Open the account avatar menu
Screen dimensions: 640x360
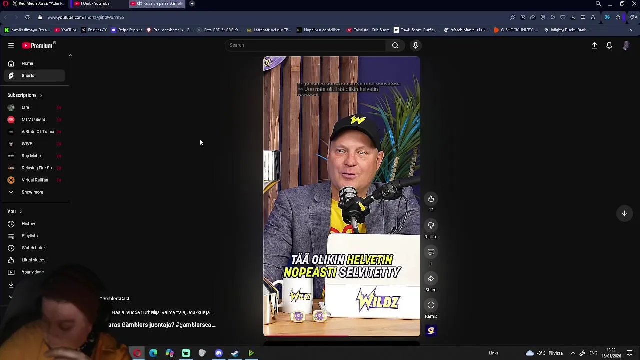[x=626, y=45]
